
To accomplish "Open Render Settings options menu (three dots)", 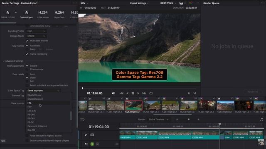I will click(75, 3).
